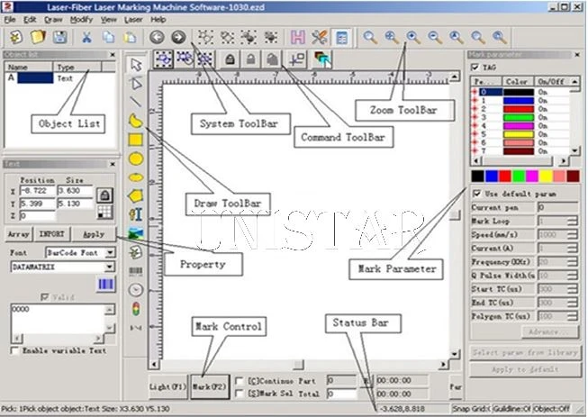Click the X position input field
This screenshot has width=588, height=417.
(x=37, y=191)
